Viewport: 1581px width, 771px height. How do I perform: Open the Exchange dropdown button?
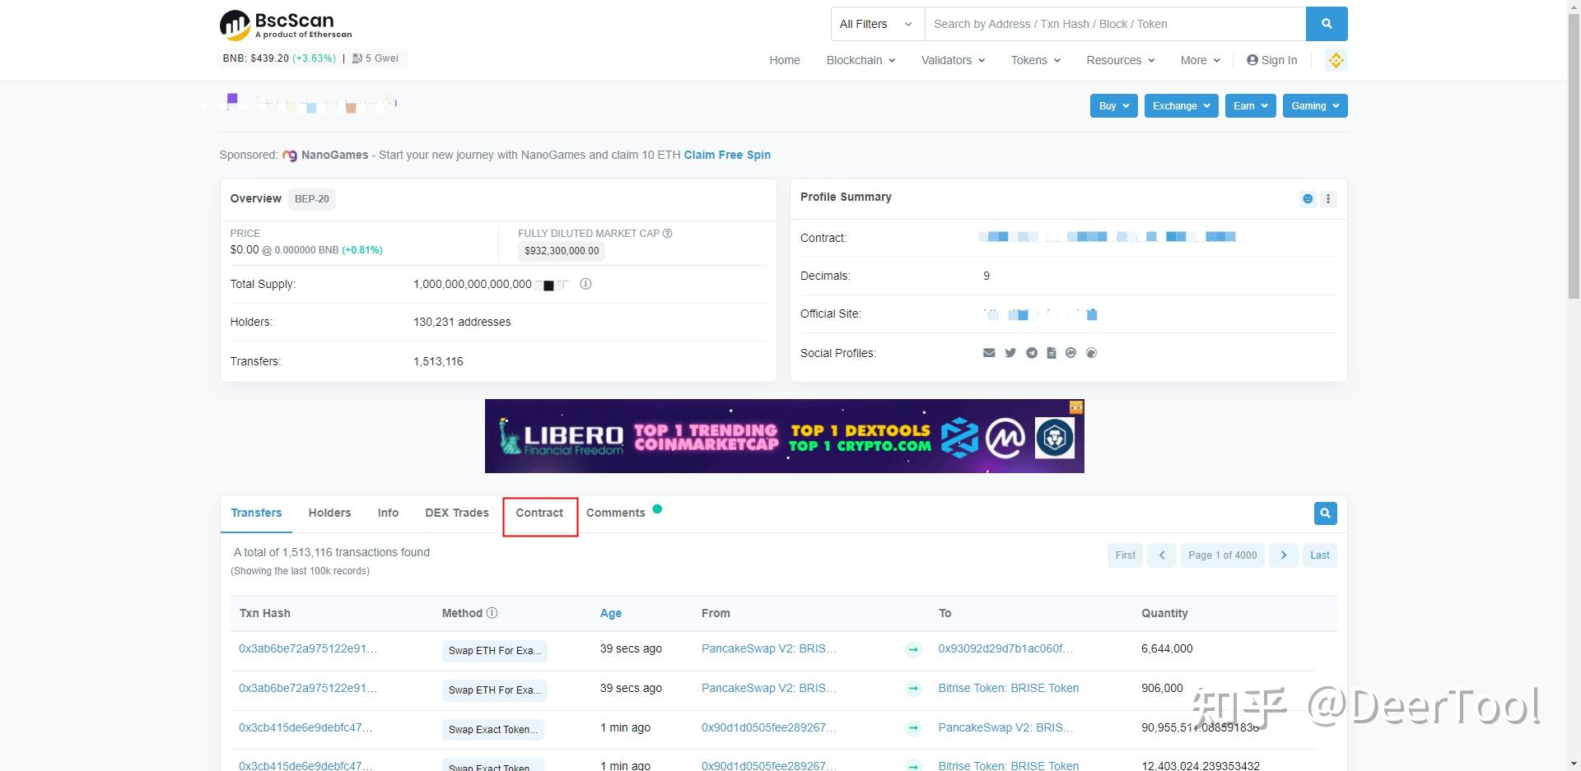1181,106
